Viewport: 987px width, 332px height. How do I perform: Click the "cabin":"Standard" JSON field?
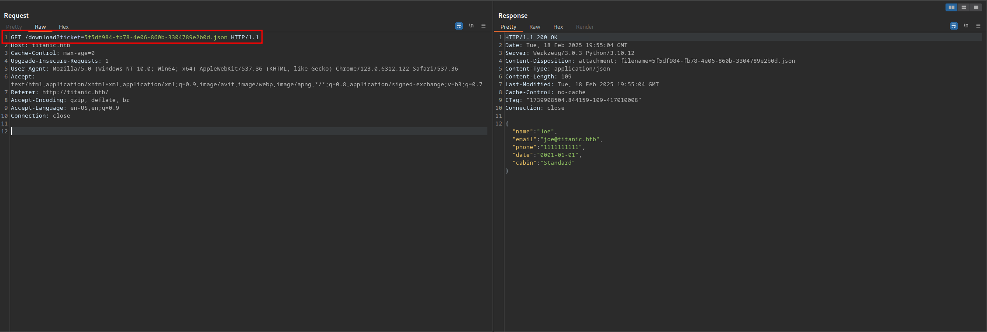tap(544, 163)
